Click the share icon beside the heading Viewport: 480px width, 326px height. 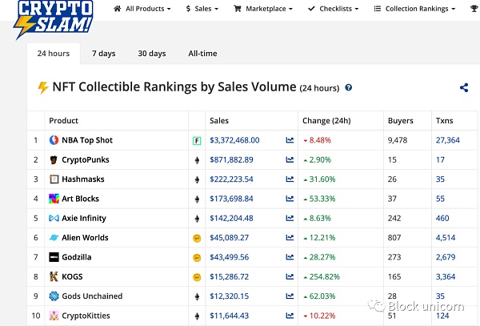[x=464, y=88]
